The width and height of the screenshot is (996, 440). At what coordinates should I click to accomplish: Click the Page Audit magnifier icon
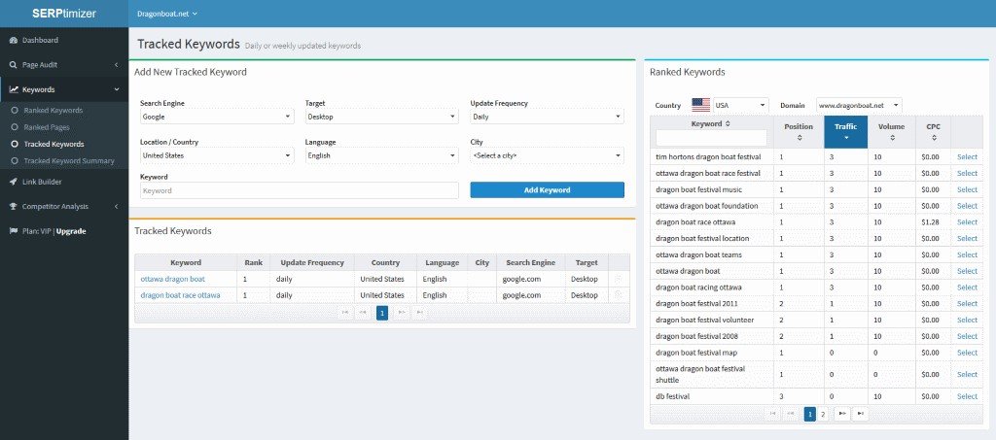pyautogui.click(x=14, y=65)
